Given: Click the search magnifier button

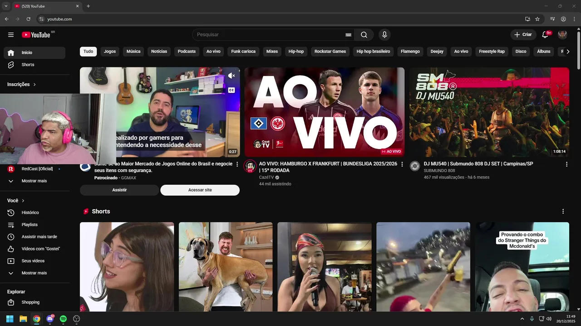Looking at the screenshot, I should 364,35.
